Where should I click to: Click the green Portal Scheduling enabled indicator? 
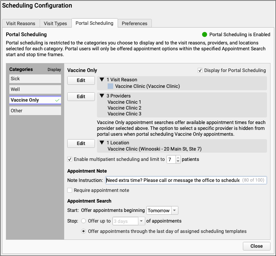pos(204,35)
